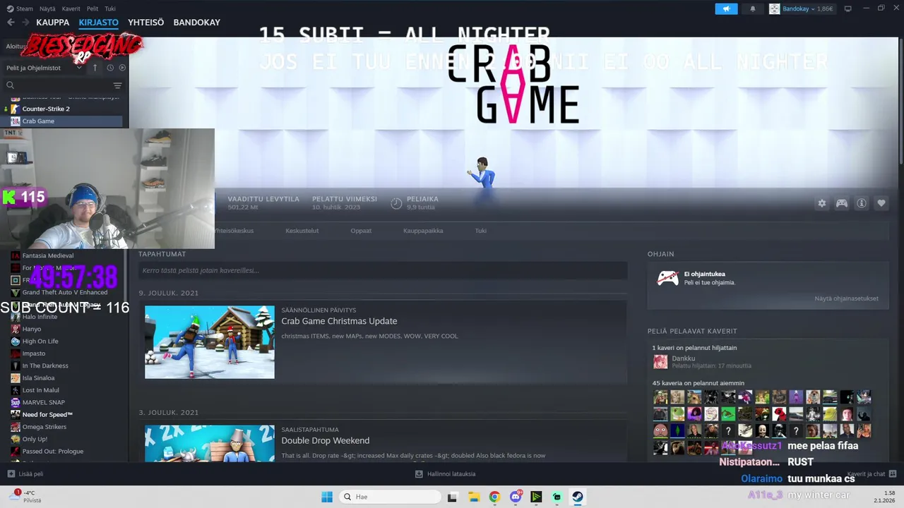
Task: Open Double Drop Weekend thumbnail
Action: click(210, 443)
